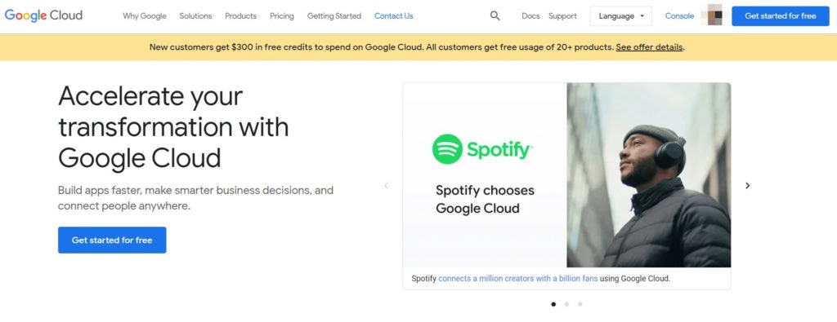Screen dimensions: 837x322
Task: Open the Support link
Action: (x=562, y=16)
